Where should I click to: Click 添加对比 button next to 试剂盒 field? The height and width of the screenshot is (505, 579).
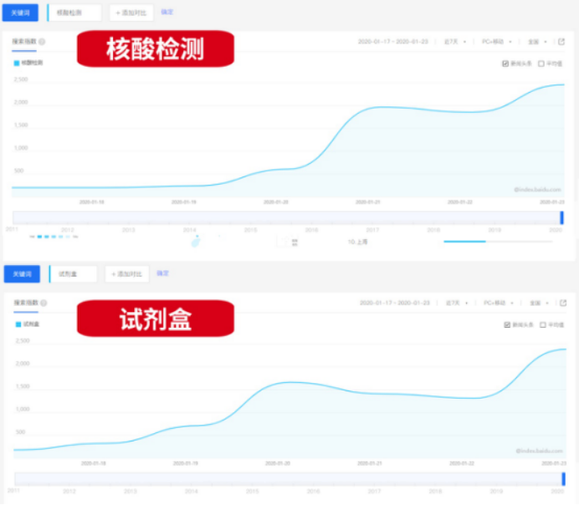(126, 274)
